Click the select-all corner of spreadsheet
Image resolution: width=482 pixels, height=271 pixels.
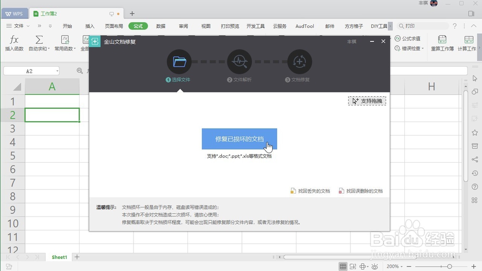point(17,87)
